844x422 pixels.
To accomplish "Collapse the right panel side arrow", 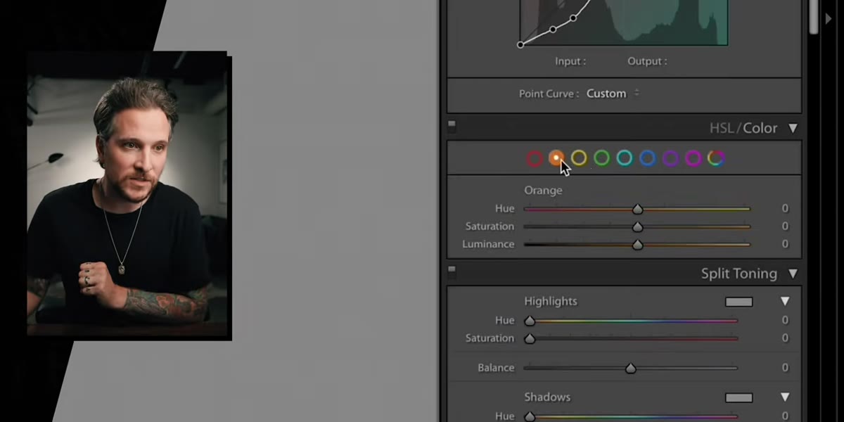I will click(x=829, y=19).
